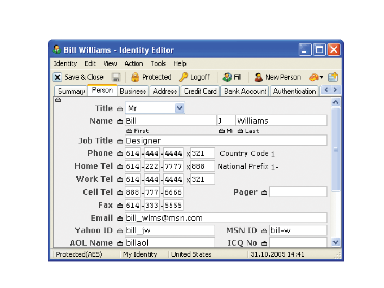Open the View menu
The height and width of the screenshot is (288, 384).
click(110, 64)
